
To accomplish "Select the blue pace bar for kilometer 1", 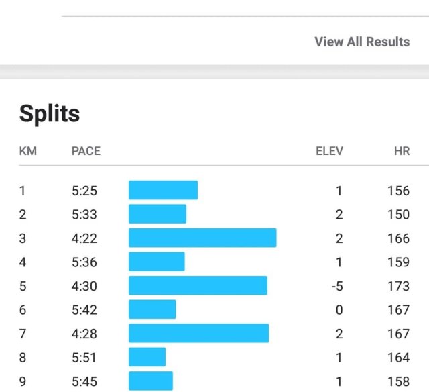I will point(163,190).
